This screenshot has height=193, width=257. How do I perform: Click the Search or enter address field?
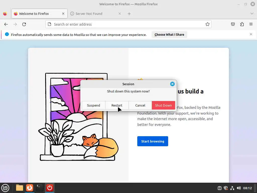coord(128,24)
